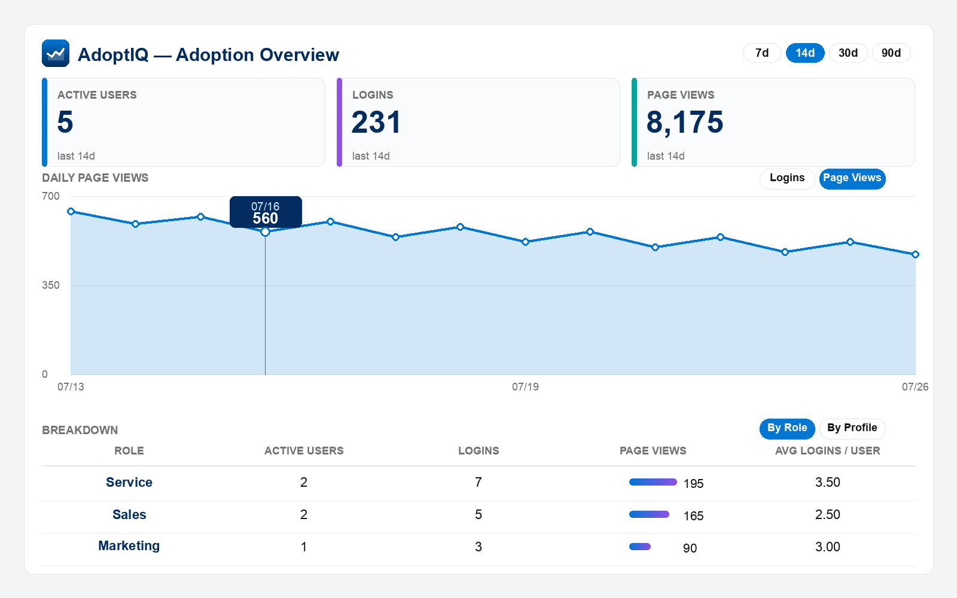The image size is (957, 598).
Task: Sort table by Active Users column header
Action: (304, 451)
